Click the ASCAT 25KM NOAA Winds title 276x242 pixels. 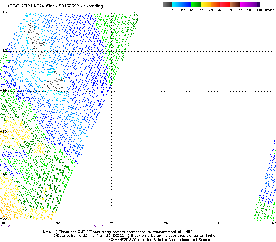click(55, 6)
